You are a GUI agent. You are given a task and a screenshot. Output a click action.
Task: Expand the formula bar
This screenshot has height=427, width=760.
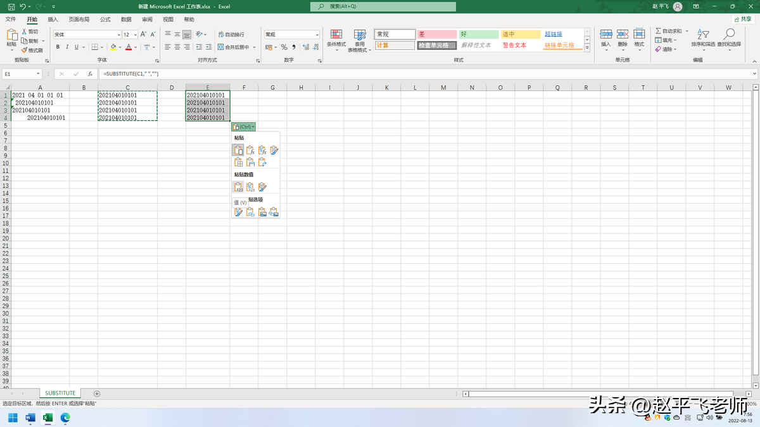point(754,74)
